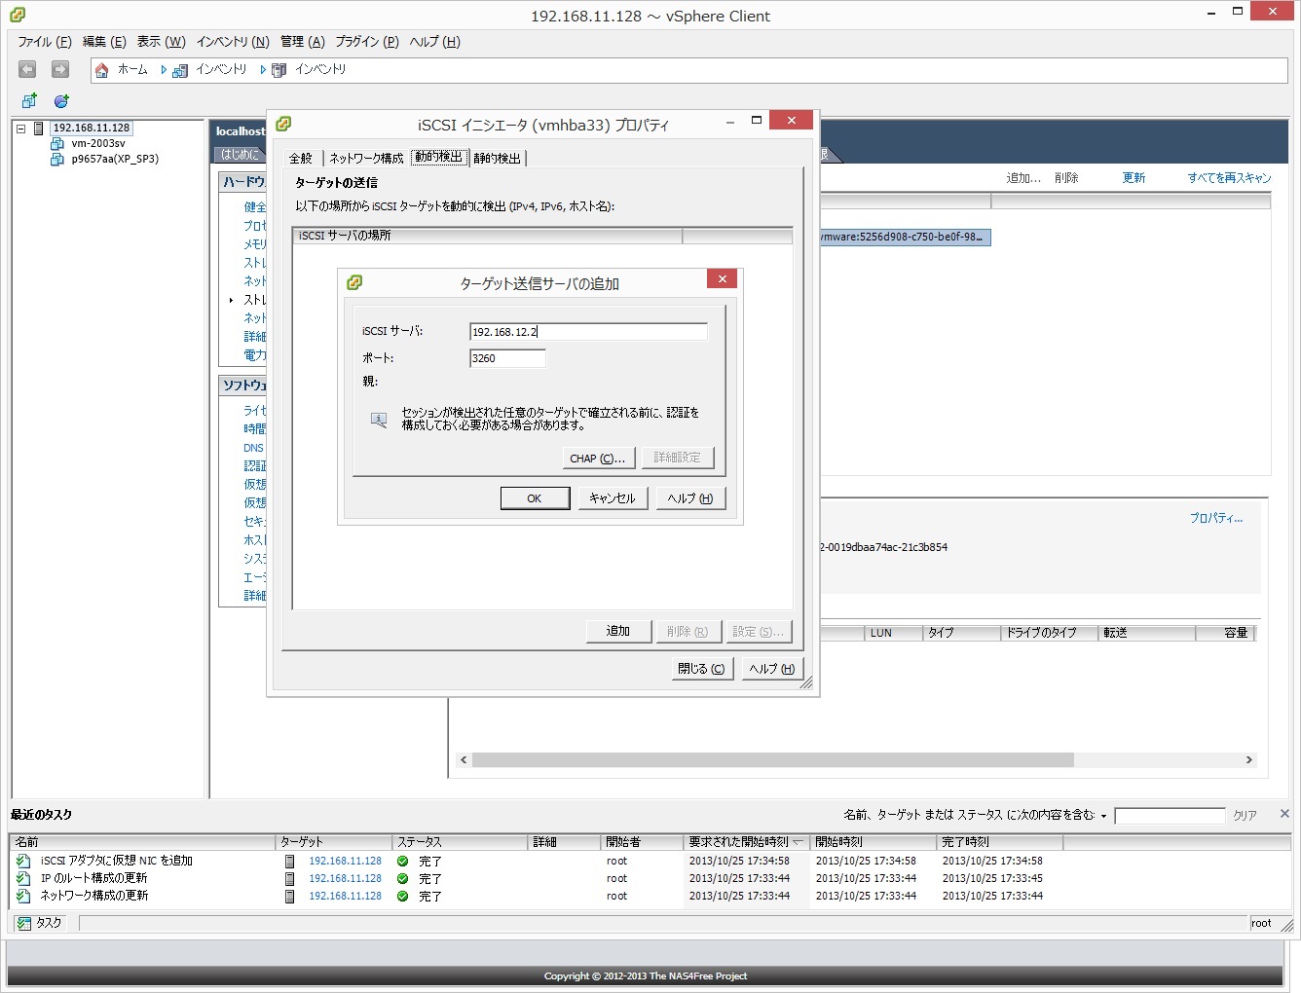Screen dimensions: 1301x993
Task: Open CHAP(C)... settings
Action: click(x=598, y=459)
